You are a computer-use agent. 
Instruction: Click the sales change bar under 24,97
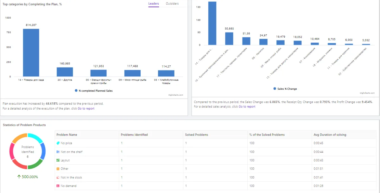263,42
